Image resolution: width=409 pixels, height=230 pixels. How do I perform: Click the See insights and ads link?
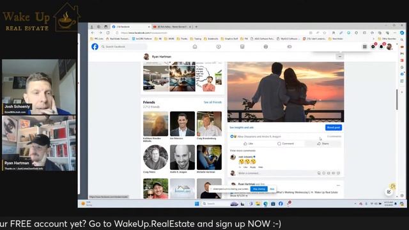click(x=242, y=128)
